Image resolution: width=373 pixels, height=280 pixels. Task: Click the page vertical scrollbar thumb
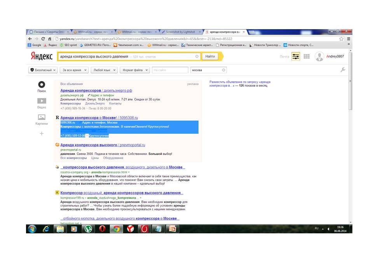pyautogui.click(x=350, y=81)
